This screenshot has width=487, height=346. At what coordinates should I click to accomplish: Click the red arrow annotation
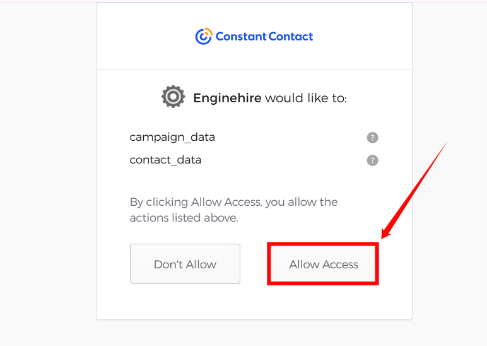pos(415,191)
